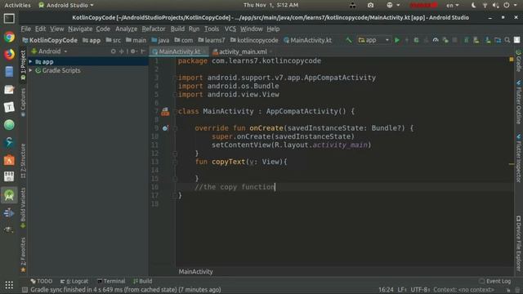Toggle the 1: Project tool window

[23, 65]
